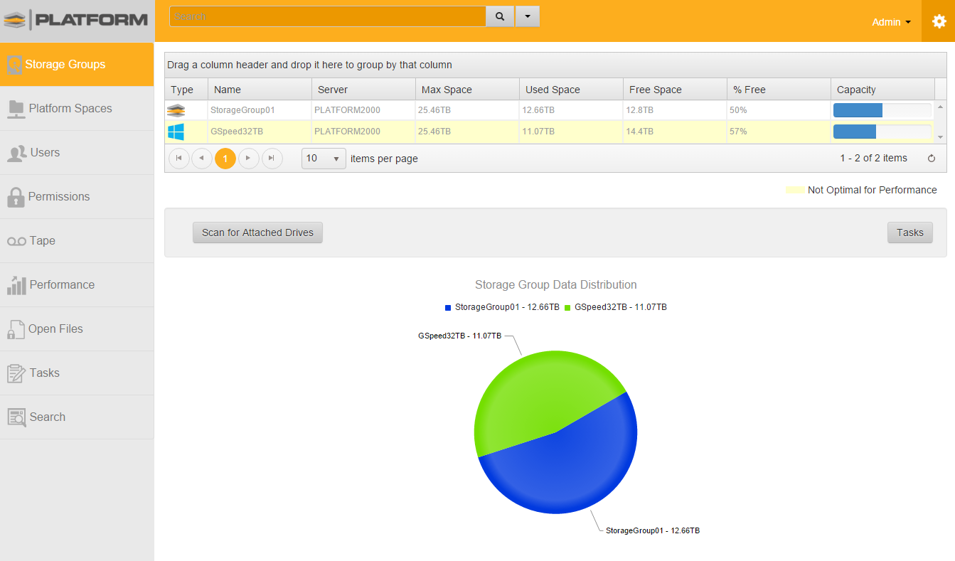The width and height of the screenshot is (955, 561).
Task: Click the 1 - 2 of 2 items text
Action: point(873,159)
